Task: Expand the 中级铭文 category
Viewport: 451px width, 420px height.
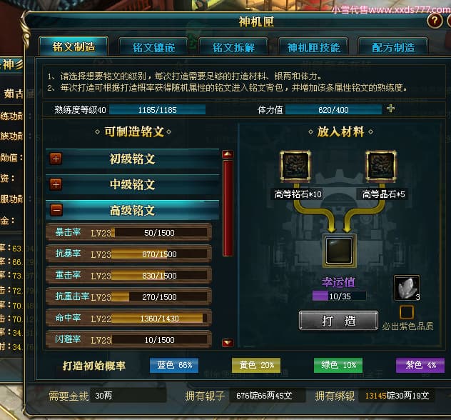Action: click(x=56, y=184)
